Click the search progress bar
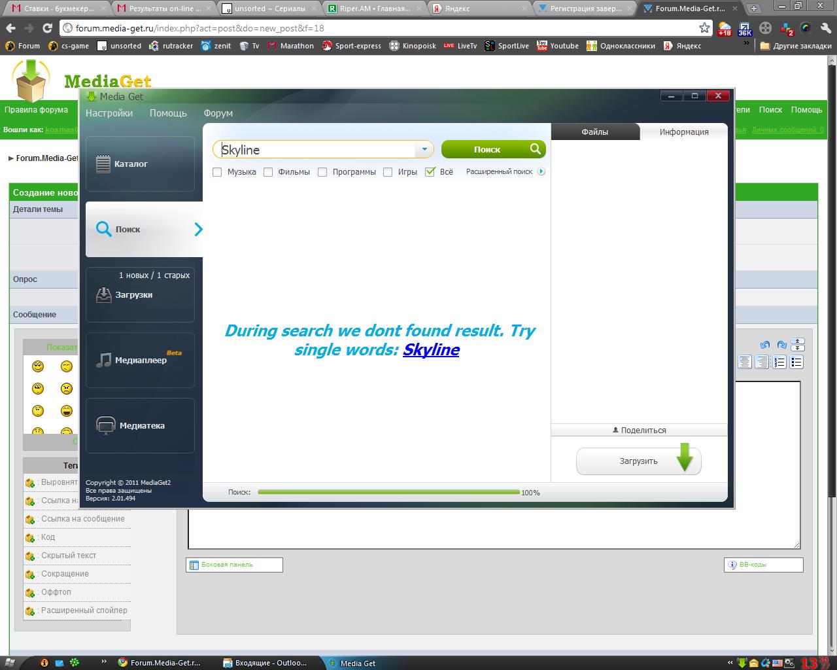The width and height of the screenshot is (837, 670). (x=389, y=492)
